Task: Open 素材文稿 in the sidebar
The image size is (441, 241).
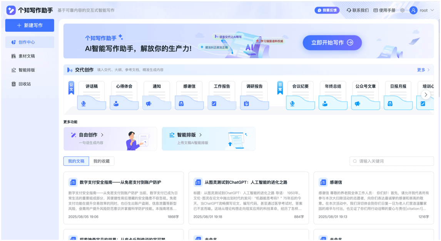Action: pos(27,56)
